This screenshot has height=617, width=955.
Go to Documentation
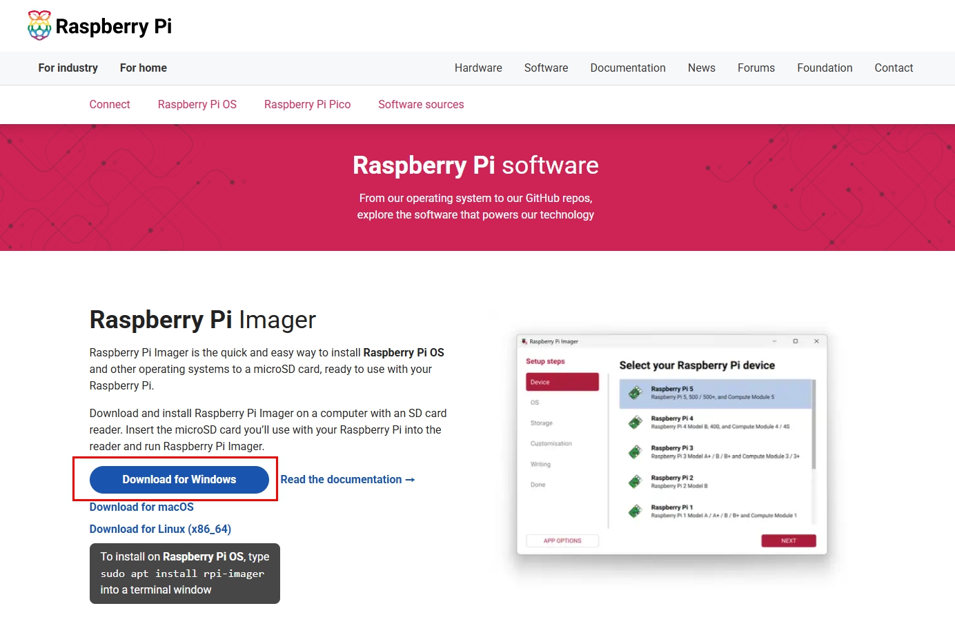pyautogui.click(x=628, y=68)
